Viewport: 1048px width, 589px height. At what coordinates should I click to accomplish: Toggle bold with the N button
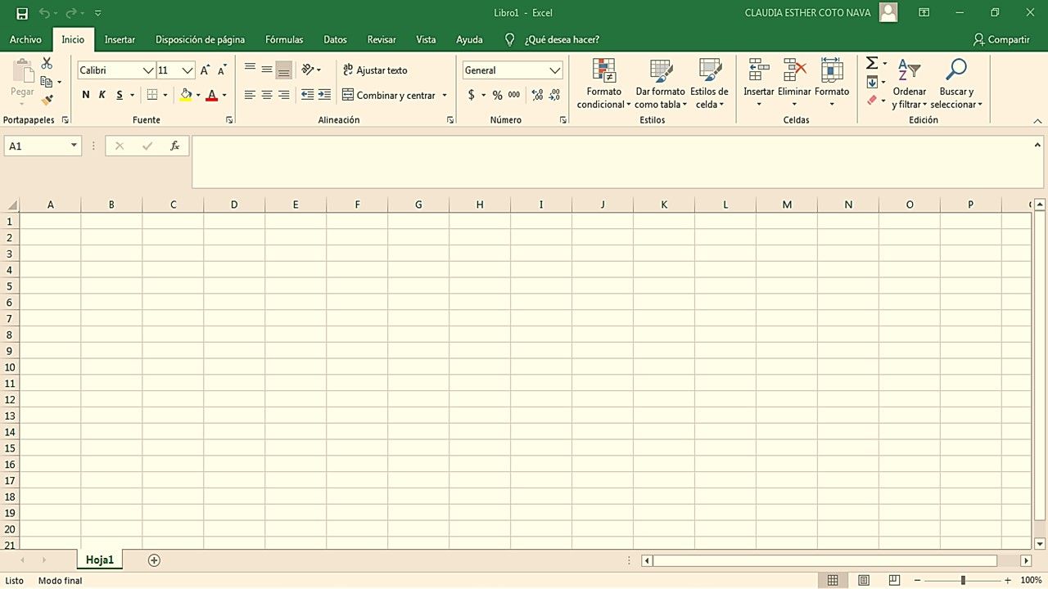[85, 95]
